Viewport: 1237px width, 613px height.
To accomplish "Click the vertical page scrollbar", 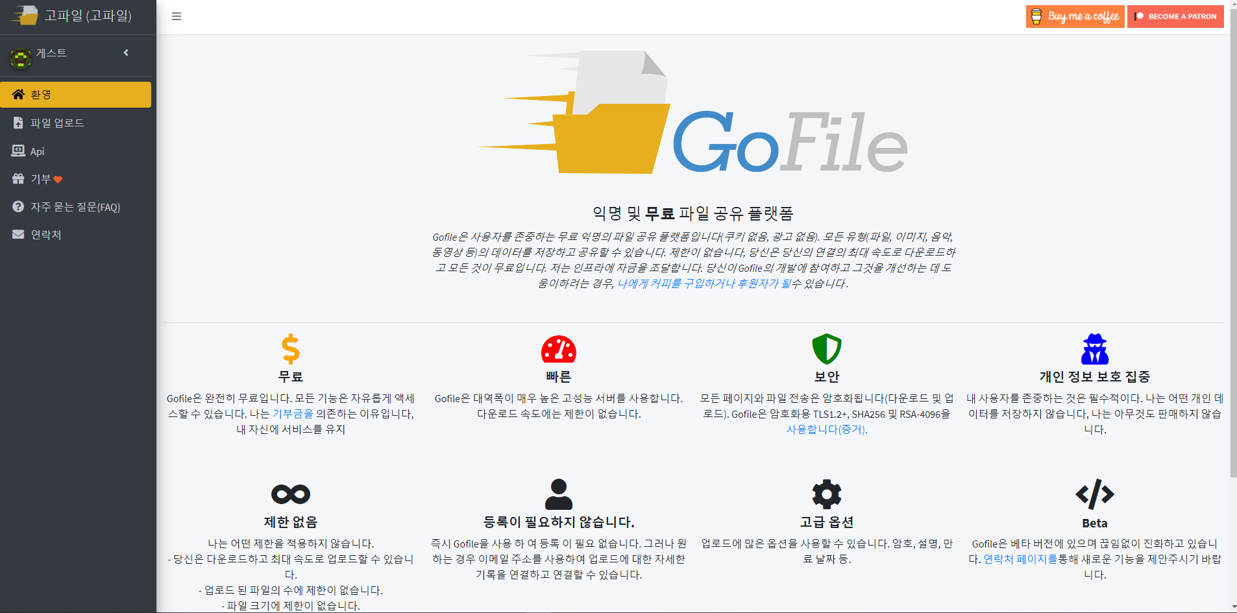I will tap(1233, 244).
